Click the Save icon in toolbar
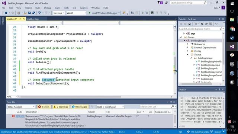The width and height of the screenshot is (238, 134). (29, 13)
